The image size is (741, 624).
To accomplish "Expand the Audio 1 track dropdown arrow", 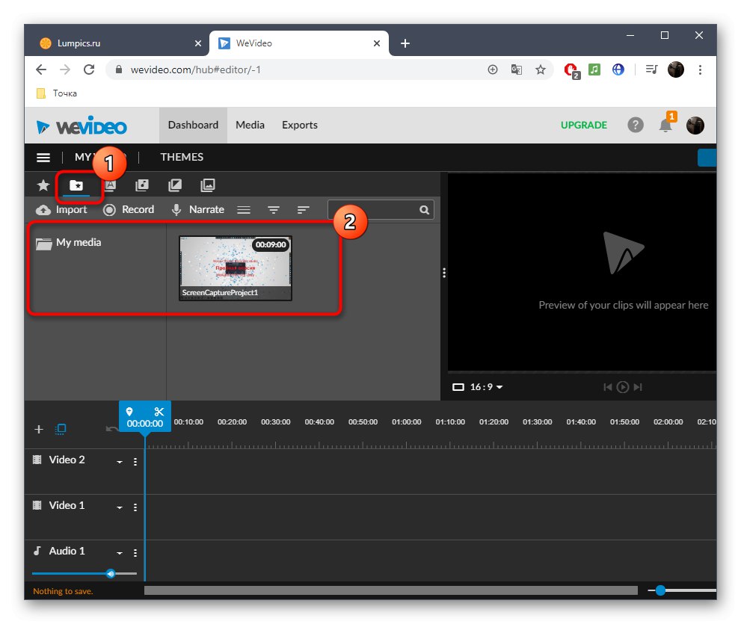I will point(121,552).
